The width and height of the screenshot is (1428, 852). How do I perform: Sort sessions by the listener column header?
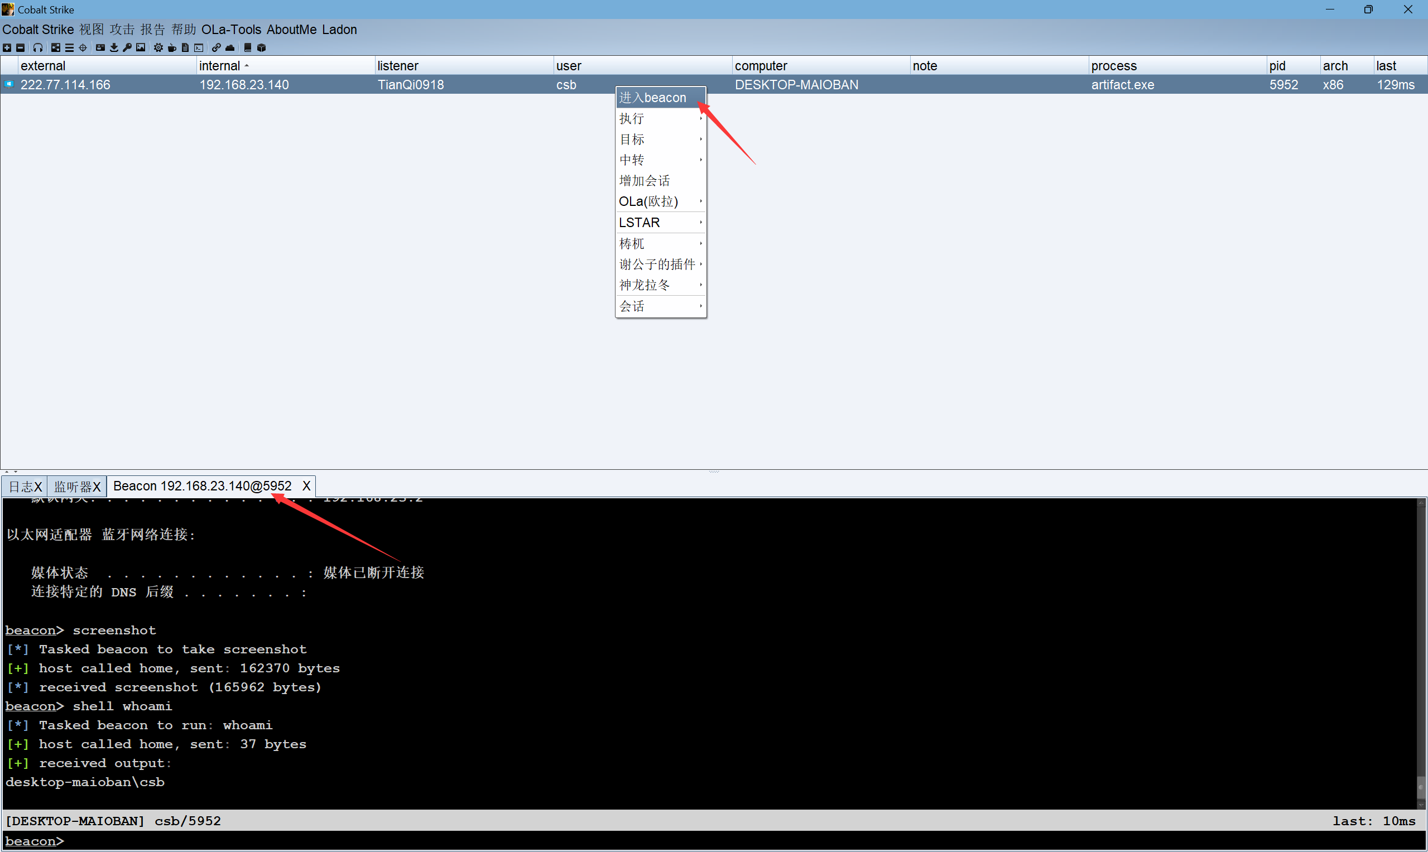464,66
